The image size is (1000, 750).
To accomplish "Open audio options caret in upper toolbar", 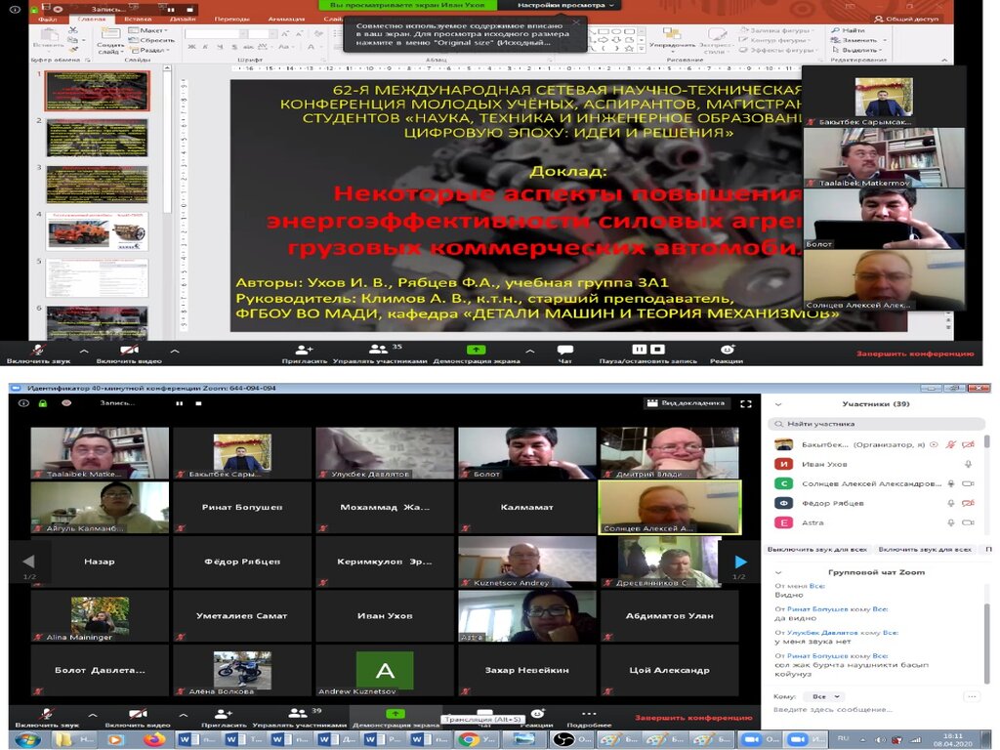I will [x=84, y=351].
